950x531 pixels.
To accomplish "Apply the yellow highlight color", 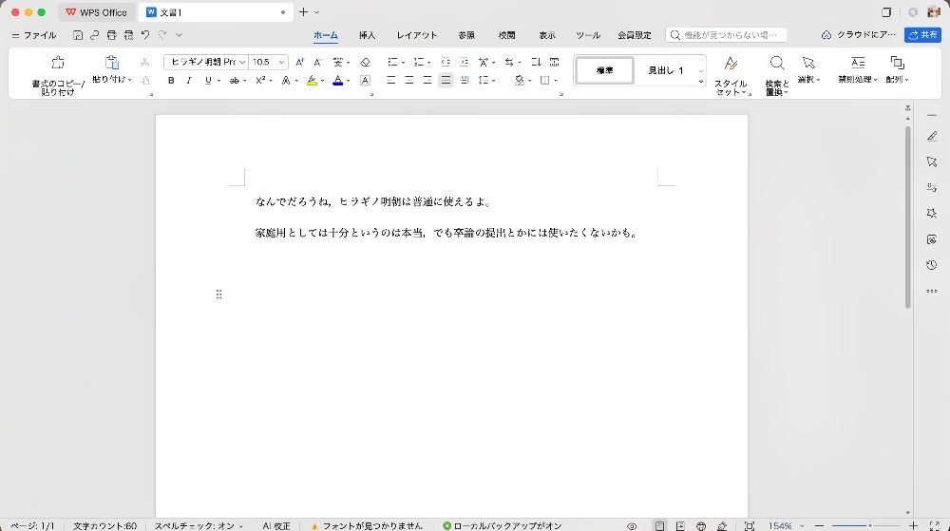I will [312, 80].
